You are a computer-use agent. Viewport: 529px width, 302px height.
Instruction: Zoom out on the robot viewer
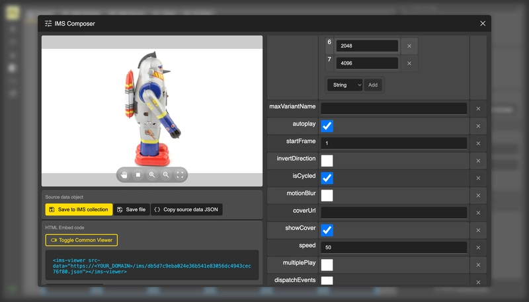(x=166, y=174)
